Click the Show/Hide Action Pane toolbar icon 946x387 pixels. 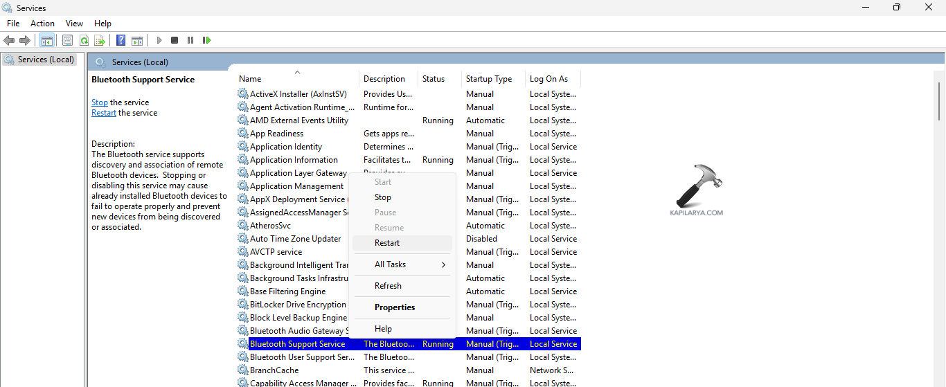[x=137, y=40]
